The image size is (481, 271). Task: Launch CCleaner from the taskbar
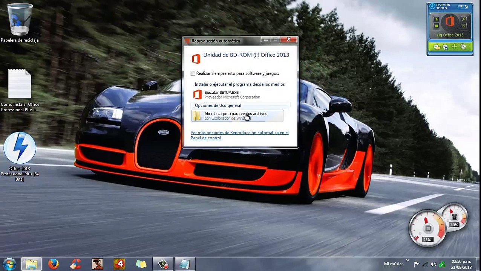pos(75,264)
